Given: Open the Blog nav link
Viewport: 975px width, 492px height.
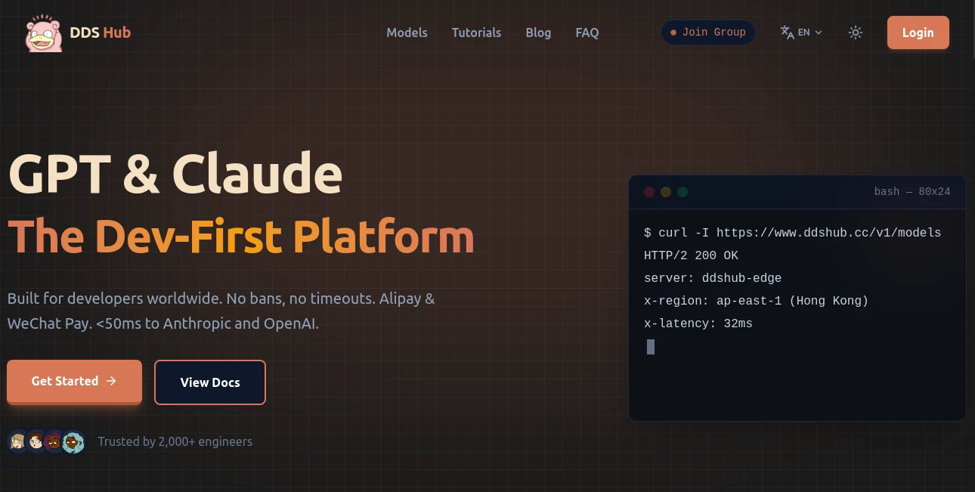Looking at the screenshot, I should coord(538,32).
